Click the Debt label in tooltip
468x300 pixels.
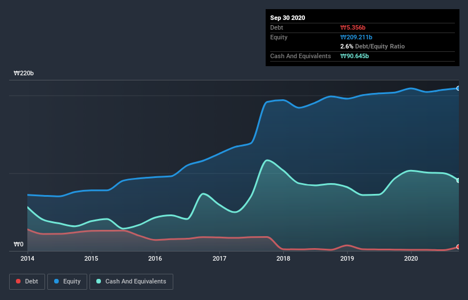click(276, 27)
